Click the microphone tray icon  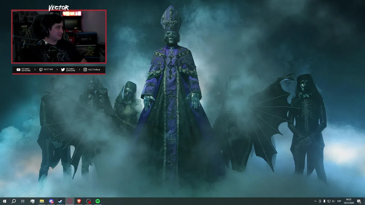325,201
